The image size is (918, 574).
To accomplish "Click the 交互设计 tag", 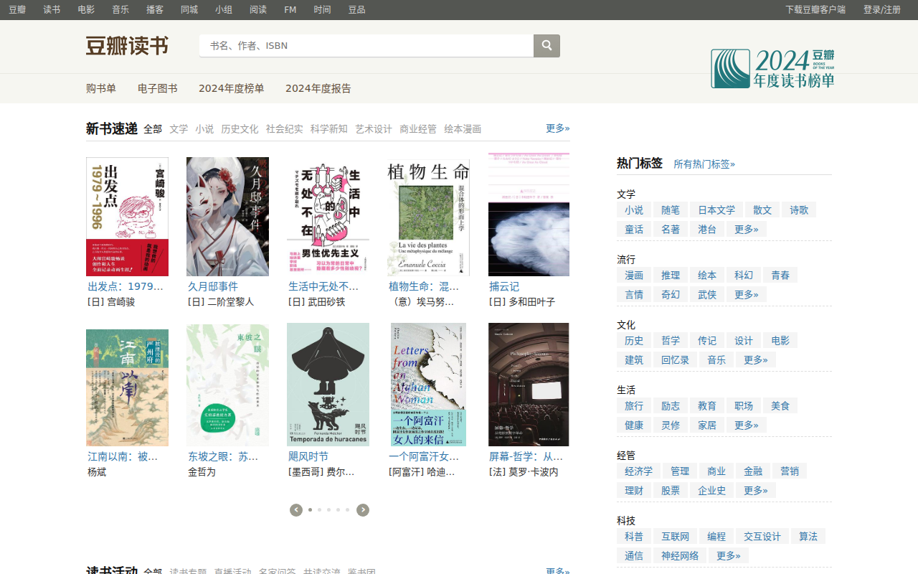I will click(x=762, y=536).
